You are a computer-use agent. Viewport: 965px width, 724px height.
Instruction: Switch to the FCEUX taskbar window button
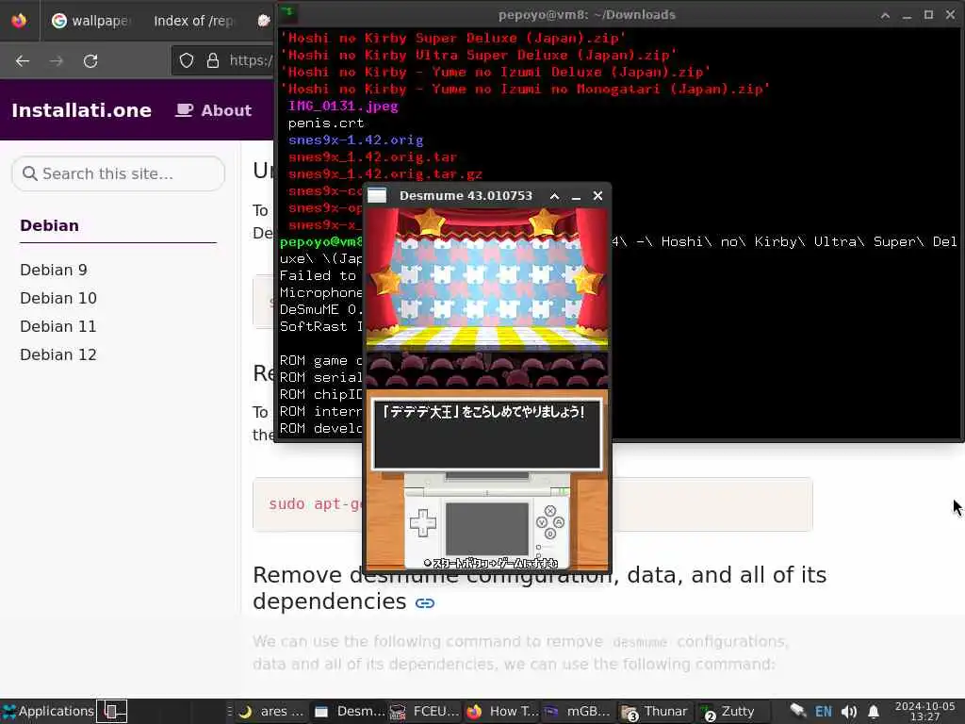pos(425,711)
